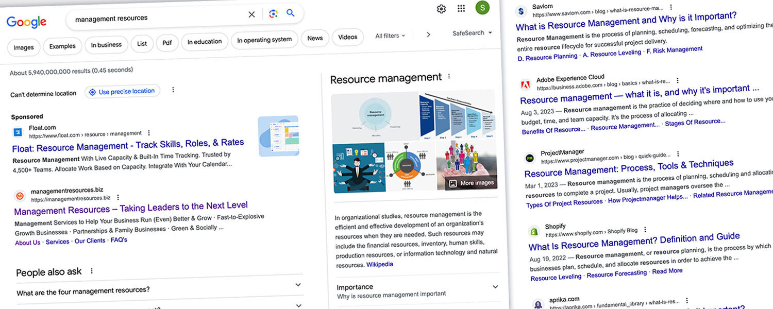Click the Float.com favicon
The width and height of the screenshot is (773, 309).
(18, 132)
